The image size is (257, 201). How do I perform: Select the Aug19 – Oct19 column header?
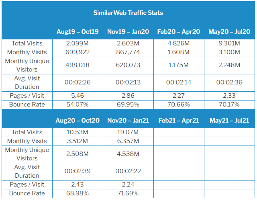(x=78, y=32)
